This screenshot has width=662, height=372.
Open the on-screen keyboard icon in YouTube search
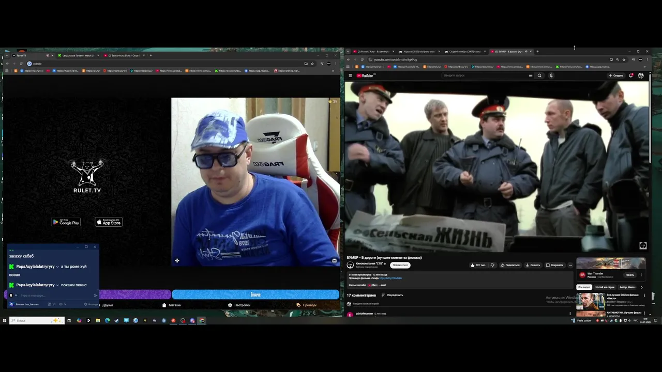(530, 75)
